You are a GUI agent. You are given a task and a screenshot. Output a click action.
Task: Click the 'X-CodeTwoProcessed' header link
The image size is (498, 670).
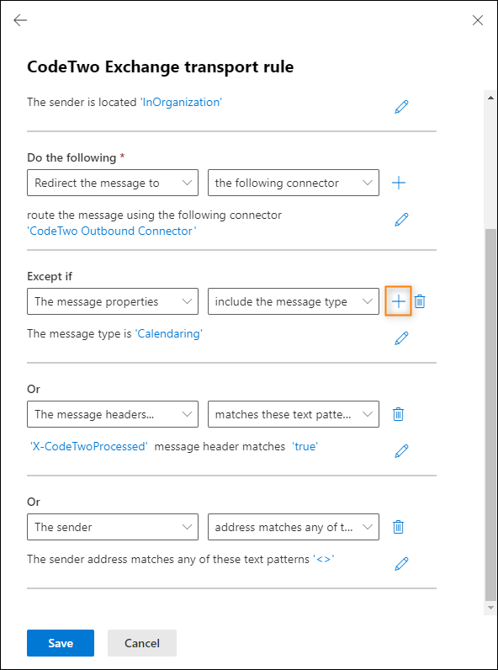(x=89, y=446)
